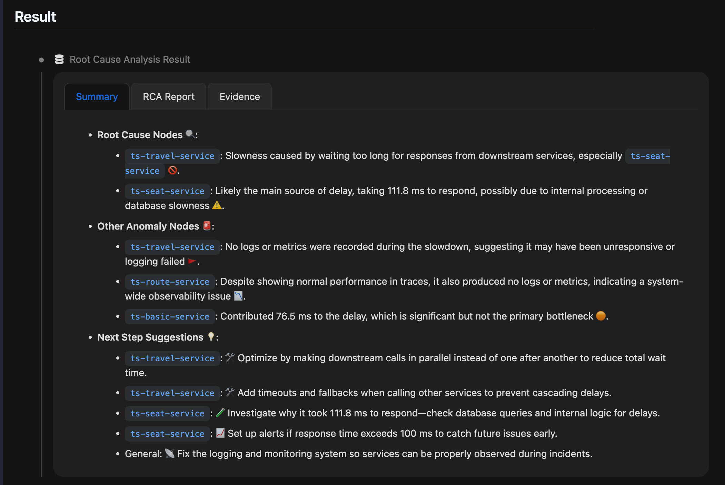
Task: Click ts-basic-service code tag
Action: click(170, 316)
